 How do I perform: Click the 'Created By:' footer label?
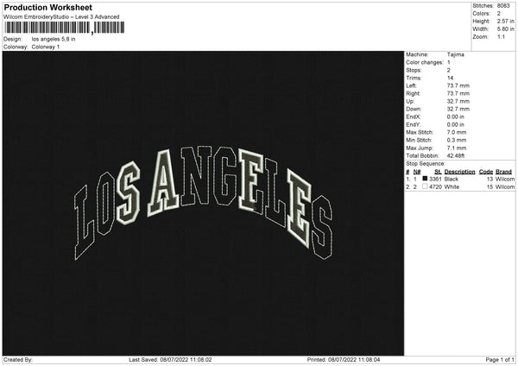coord(18,360)
